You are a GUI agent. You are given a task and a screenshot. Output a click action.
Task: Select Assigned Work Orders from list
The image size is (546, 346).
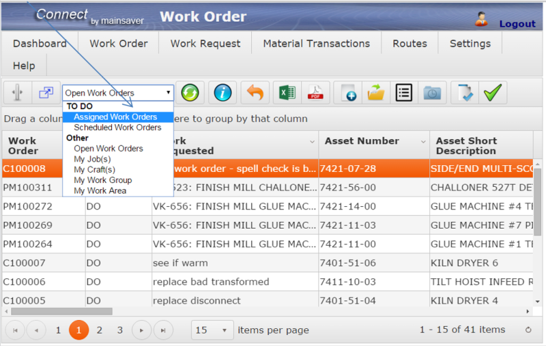pos(115,117)
